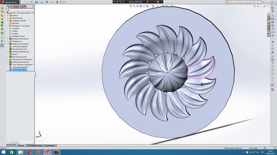Viewport: 277px width, 155px height.
Task: Click the screen recorder taskbar icon
Action: click(x=56, y=152)
